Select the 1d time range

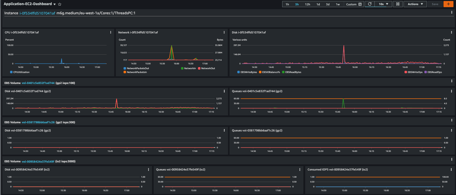coord(318,4)
